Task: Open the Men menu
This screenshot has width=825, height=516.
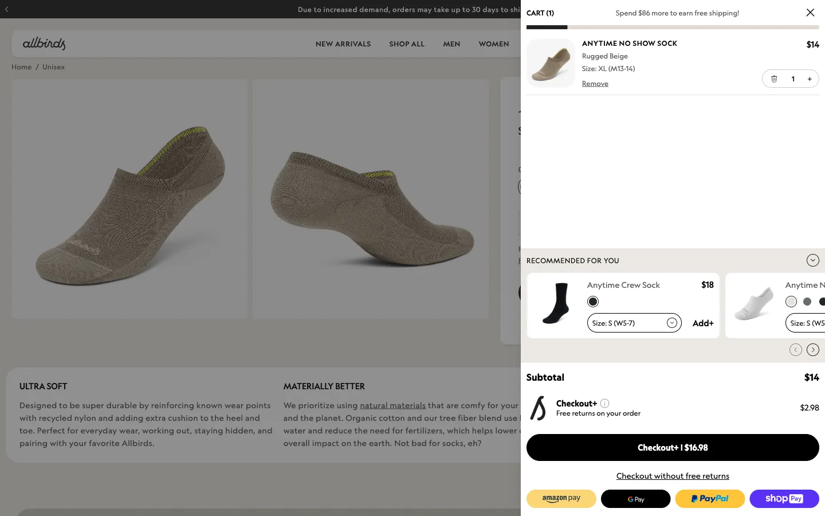Action: [x=451, y=44]
